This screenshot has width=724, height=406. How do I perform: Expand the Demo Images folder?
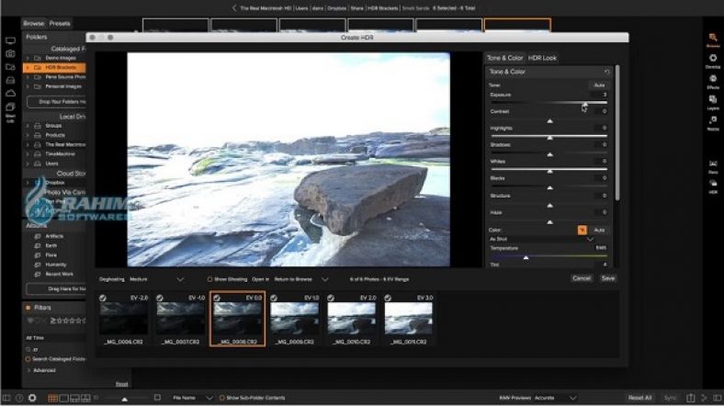click(27, 58)
